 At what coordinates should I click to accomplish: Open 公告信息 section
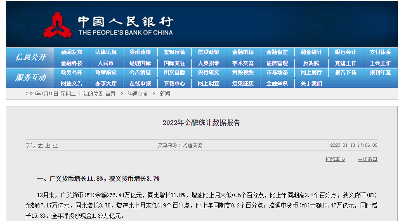click(140, 72)
